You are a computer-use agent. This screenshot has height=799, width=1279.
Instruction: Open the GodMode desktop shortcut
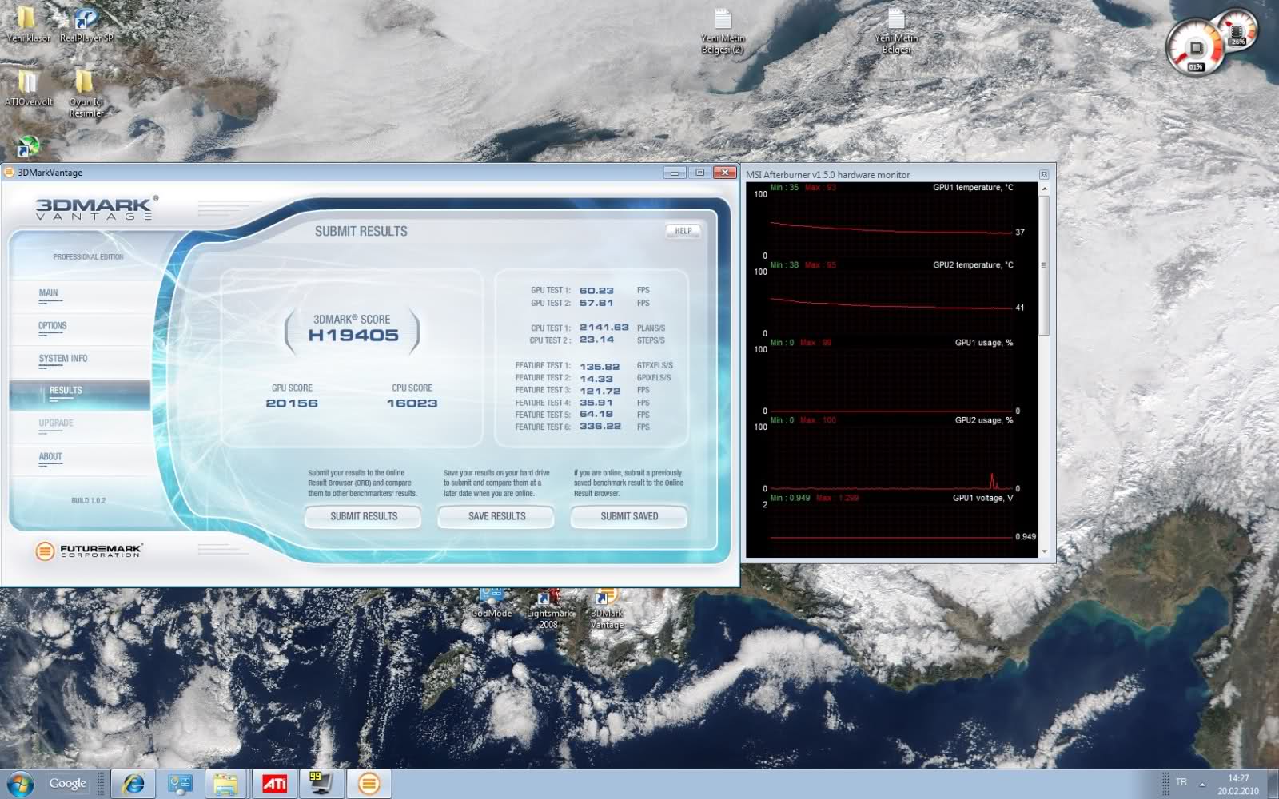click(491, 604)
